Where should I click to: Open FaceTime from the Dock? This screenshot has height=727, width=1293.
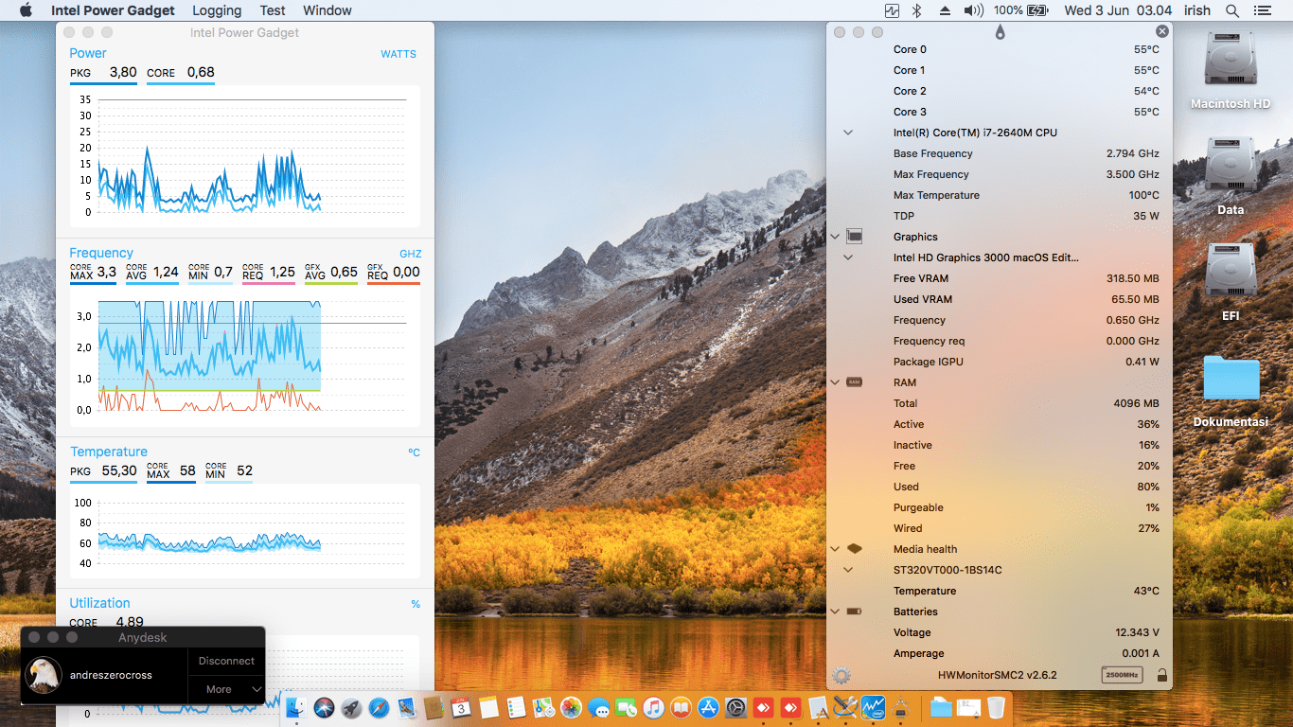pos(626,707)
